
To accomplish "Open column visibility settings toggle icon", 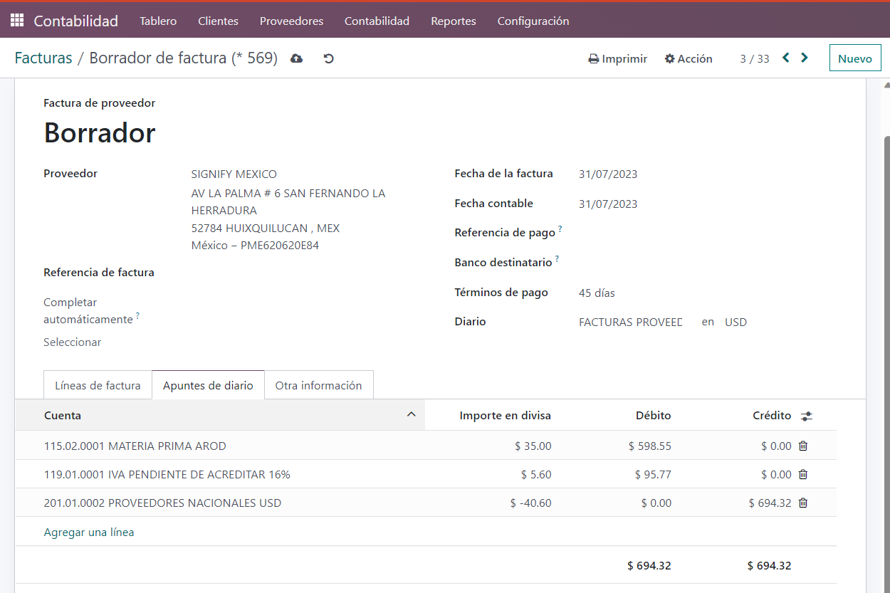I will [x=806, y=416].
